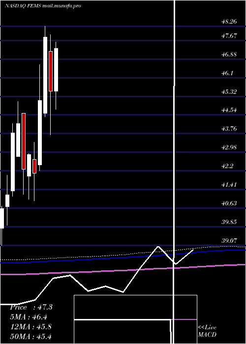Click the NASDAQ FEMS mail.munafa.pro title
The height and width of the screenshot is (344, 246).
pos(43,6)
